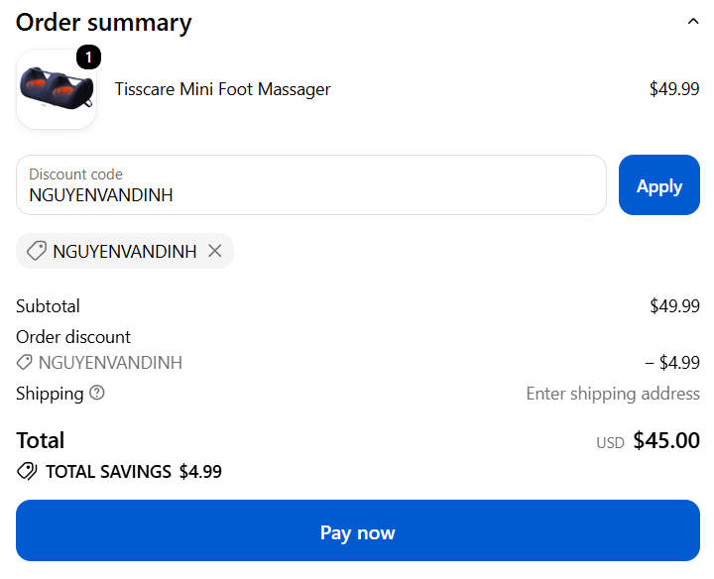The image size is (714, 579).
Task: Click the grey NGUYENVANDINH order discount label
Action: (110, 363)
